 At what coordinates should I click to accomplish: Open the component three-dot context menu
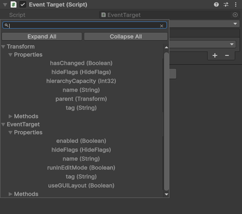pyautogui.click(x=236, y=5)
